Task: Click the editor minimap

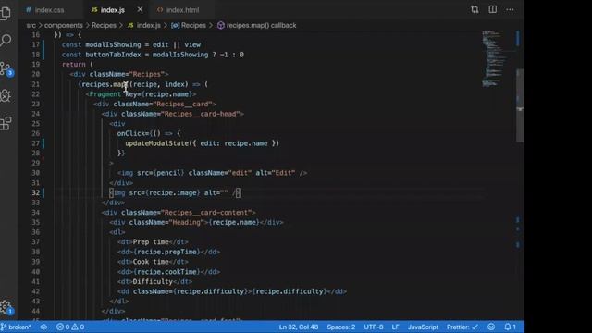Action: [x=495, y=58]
